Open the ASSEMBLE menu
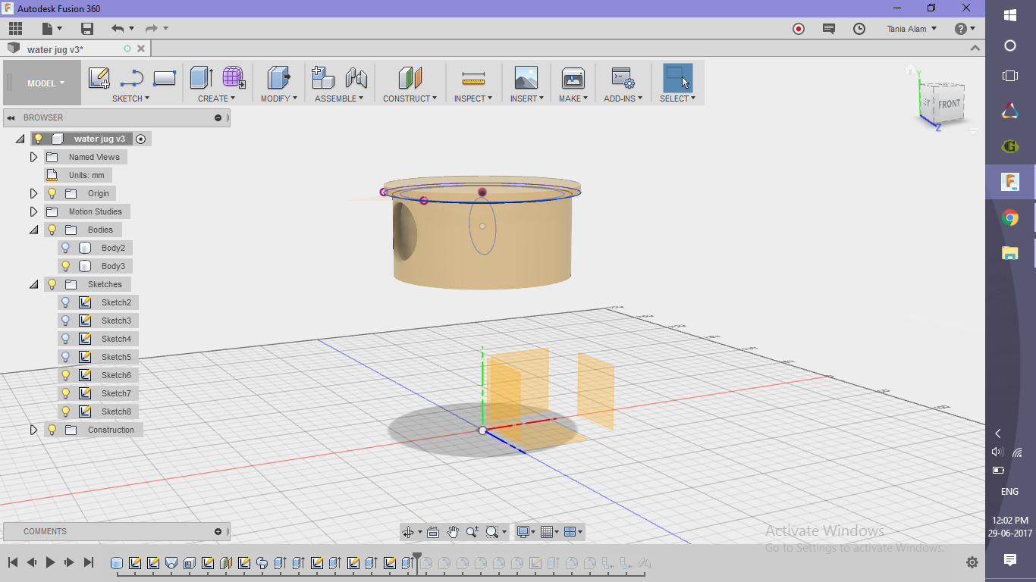Viewport: 1036px width, 582px height. coord(339,99)
